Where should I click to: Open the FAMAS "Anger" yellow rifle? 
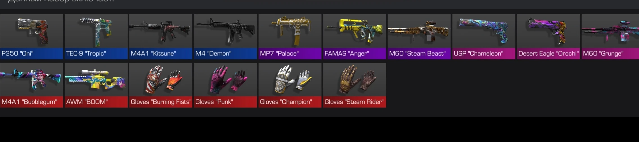355,37
